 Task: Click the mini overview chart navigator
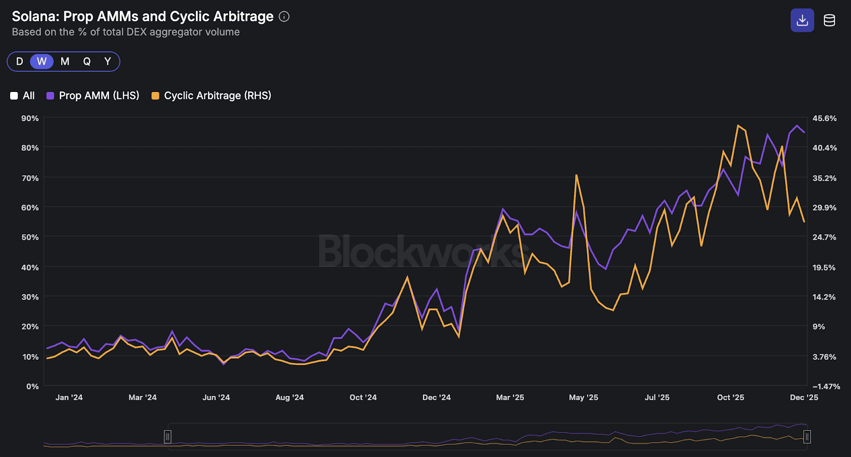479,437
